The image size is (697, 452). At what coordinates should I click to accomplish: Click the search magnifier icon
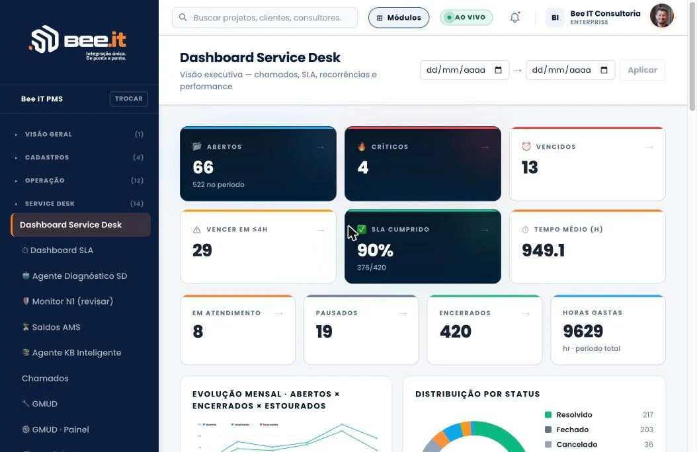coord(183,17)
